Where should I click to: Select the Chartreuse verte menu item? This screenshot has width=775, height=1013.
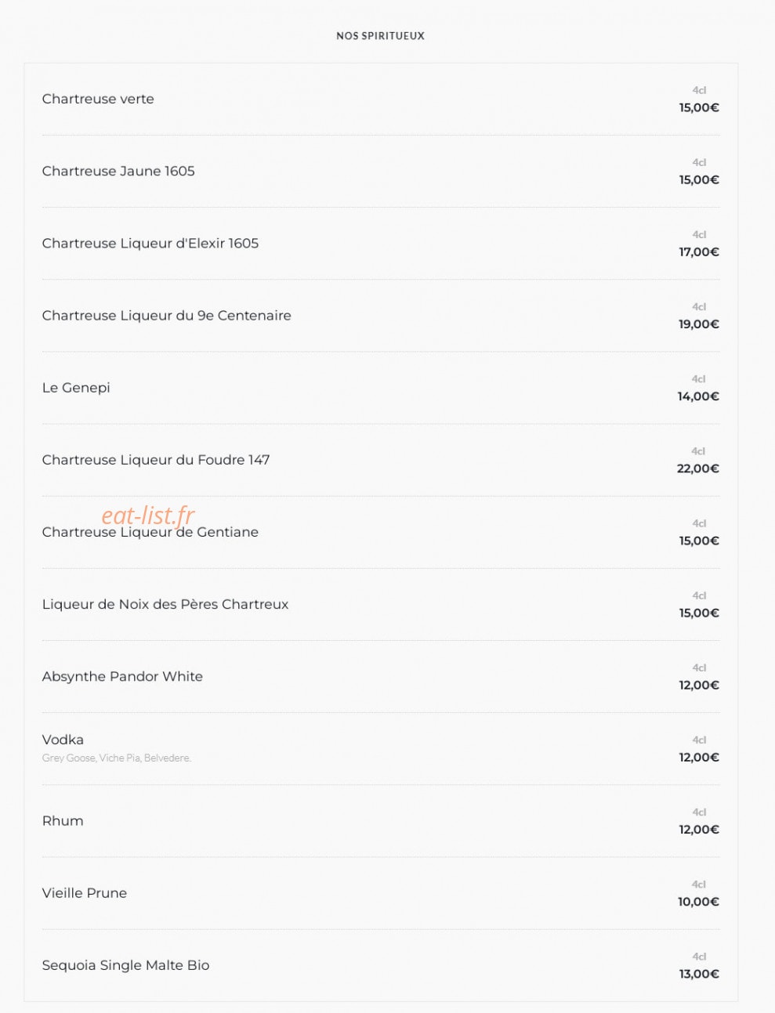[x=98, y=99]
